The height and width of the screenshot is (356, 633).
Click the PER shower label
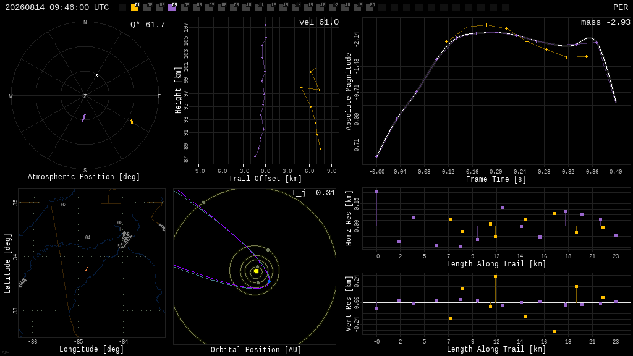[x=621, y=7]
